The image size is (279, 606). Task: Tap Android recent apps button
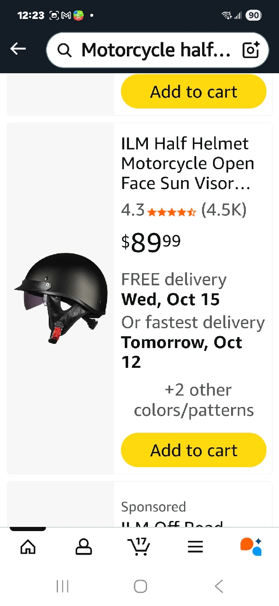click(63, 586)
